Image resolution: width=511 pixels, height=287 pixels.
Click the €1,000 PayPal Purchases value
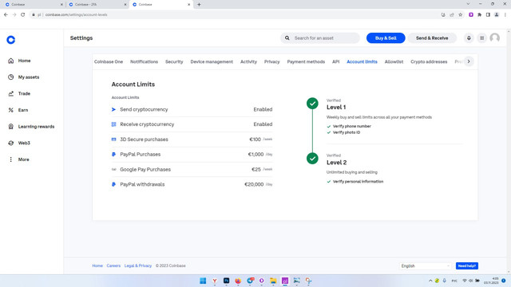[x=255, y=155]
